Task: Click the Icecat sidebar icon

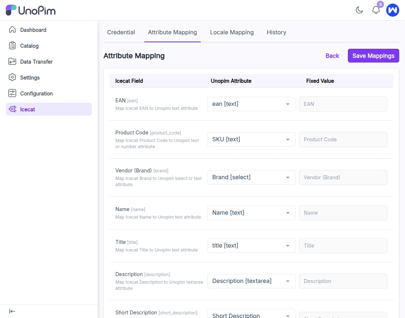Action: click(12, 109)
